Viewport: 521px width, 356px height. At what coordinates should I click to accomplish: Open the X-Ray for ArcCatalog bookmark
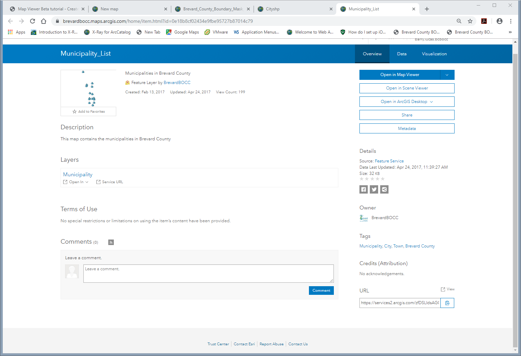107,32
